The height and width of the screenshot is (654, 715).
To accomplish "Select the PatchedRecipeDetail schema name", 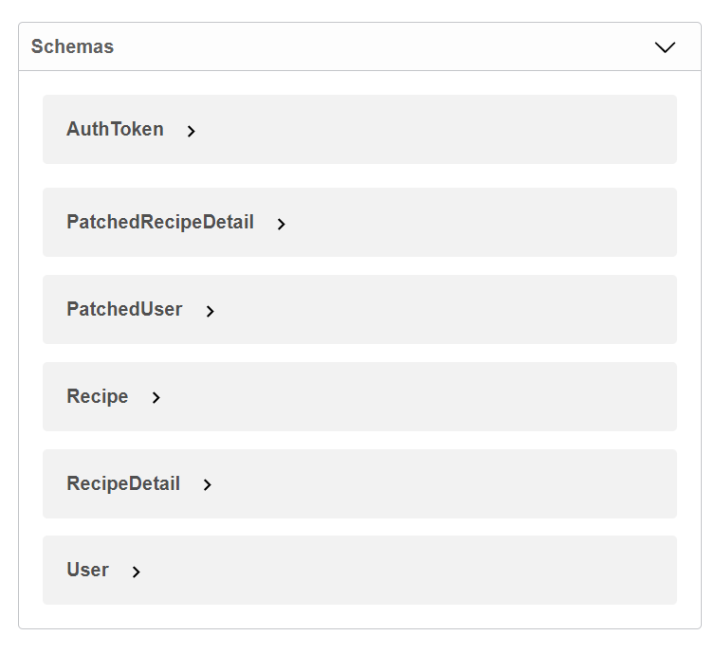I will click(x=160, y=222).
